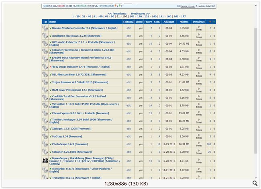The image size is (261, 189).
Task: Click the category icon beside PhotoScape 3.6.3
Action: coord(45,144)
